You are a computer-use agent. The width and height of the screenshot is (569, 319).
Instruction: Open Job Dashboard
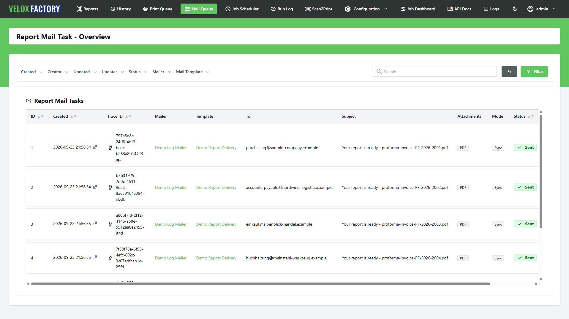coord(418,9)
